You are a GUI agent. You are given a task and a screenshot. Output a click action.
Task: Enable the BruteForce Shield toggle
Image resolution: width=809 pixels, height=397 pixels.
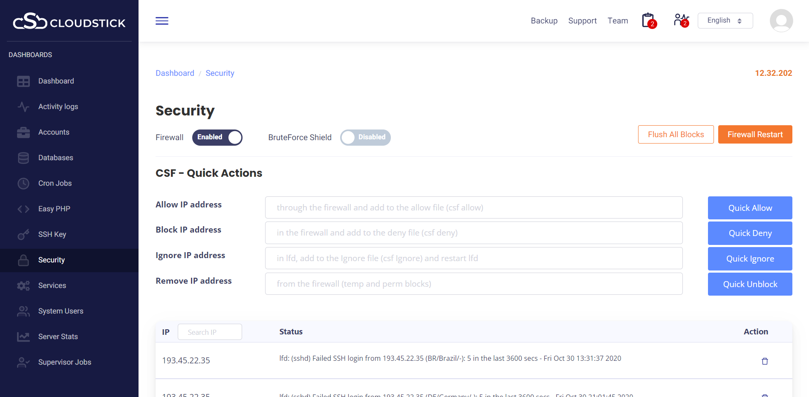point(365,138)
